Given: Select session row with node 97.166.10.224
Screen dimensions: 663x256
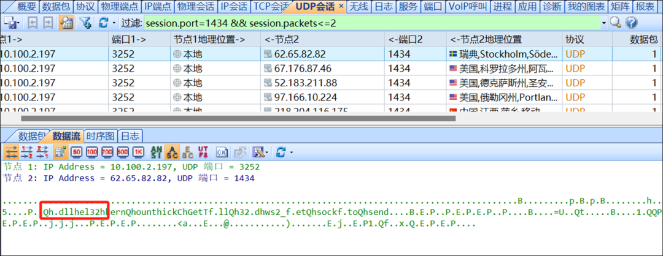Looking at the screenshot, I should click(x=331, y=97).
